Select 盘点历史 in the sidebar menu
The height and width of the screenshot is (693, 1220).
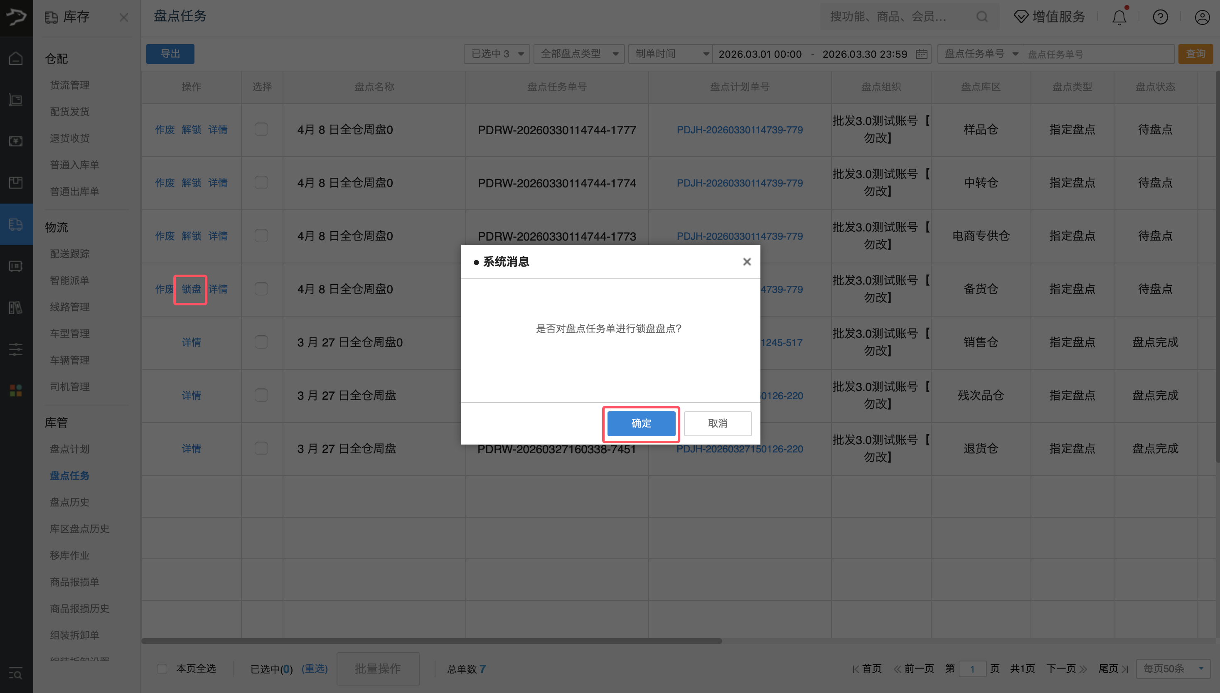click(69, 502)
